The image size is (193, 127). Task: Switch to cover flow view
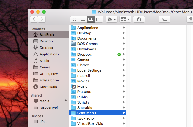tap(99, 19)
